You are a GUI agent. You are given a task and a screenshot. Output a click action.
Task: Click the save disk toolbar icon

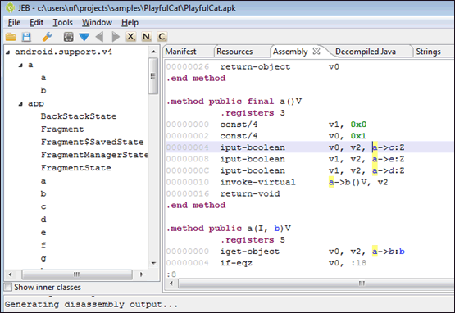[26, 37]
